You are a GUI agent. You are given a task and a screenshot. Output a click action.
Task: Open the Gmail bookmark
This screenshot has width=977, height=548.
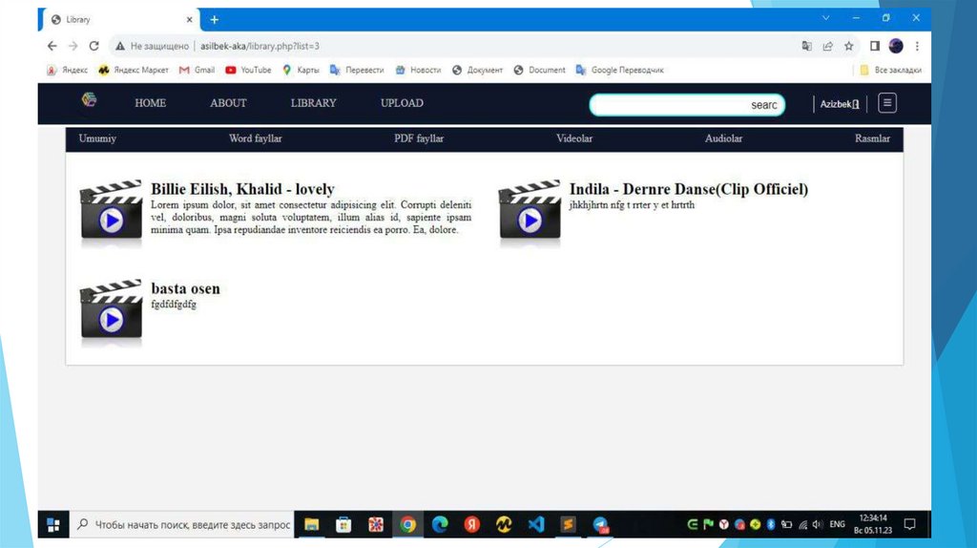[197, 70]
